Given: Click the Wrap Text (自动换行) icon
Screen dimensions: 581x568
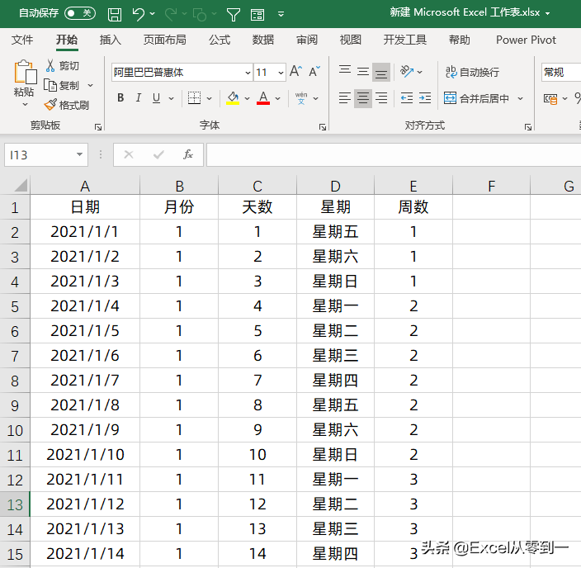Looking at the screenshot, I should point(451,72).
